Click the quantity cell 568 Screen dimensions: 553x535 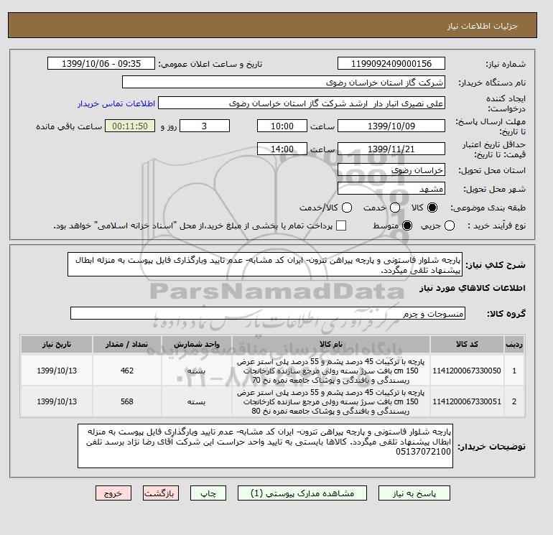coord(127,401)
